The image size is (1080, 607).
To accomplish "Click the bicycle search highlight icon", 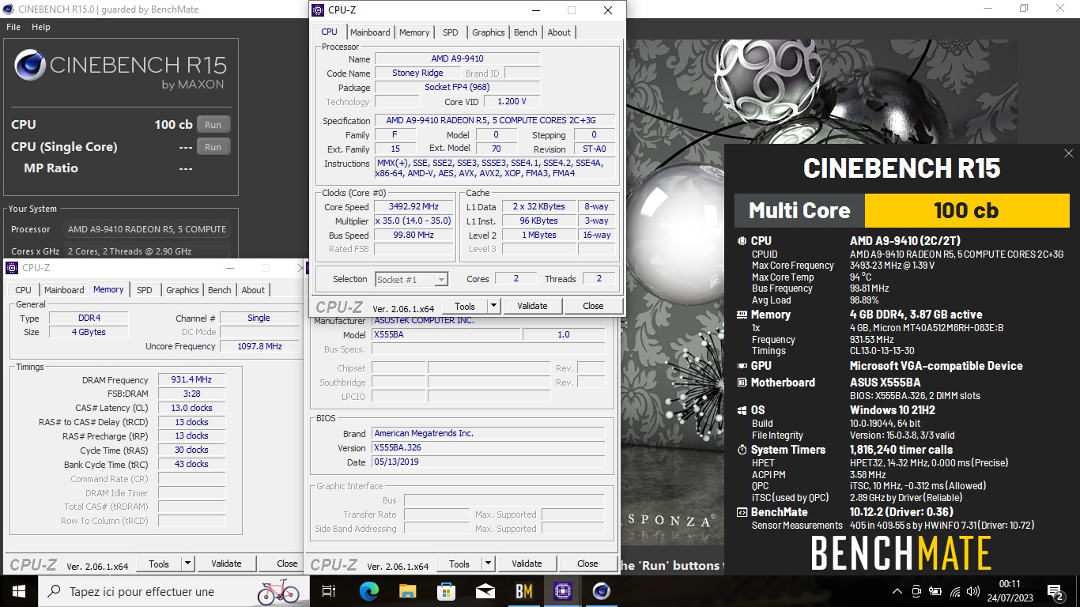I will click(278, 591).
